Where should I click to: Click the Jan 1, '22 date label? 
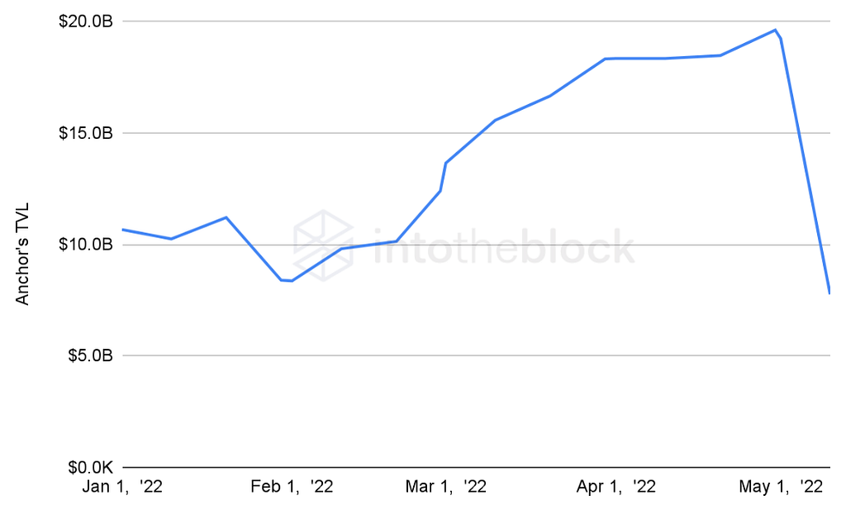pos(123,486)
